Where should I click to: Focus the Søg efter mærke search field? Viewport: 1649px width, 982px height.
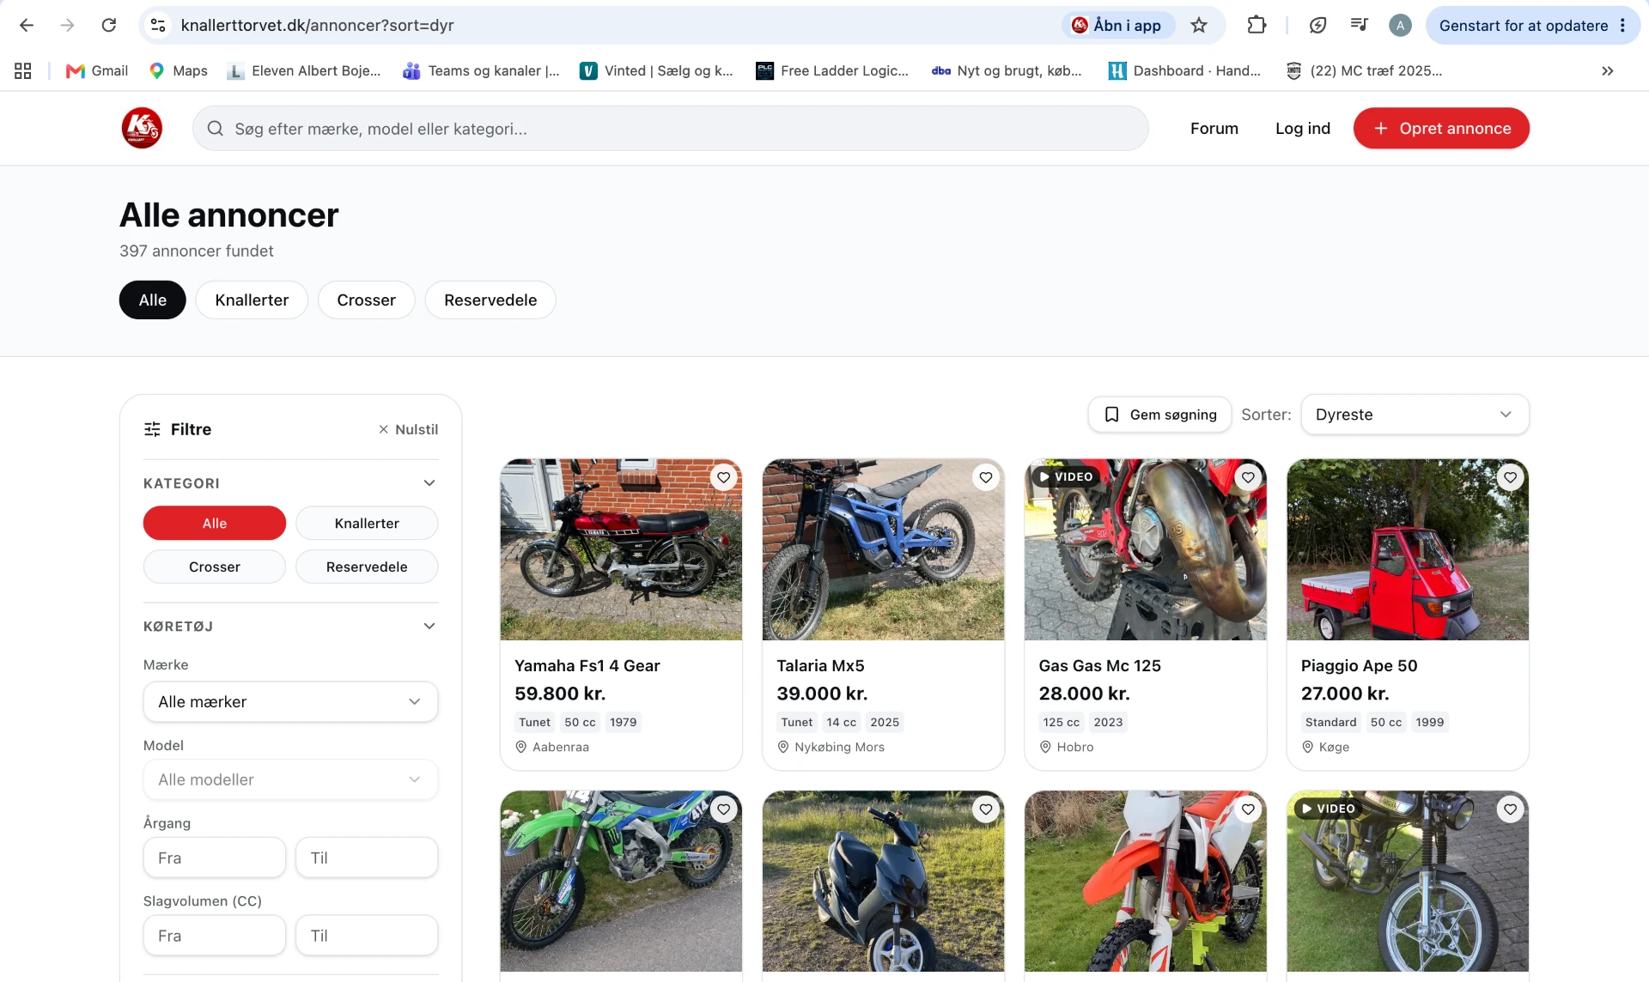[671, 129]
